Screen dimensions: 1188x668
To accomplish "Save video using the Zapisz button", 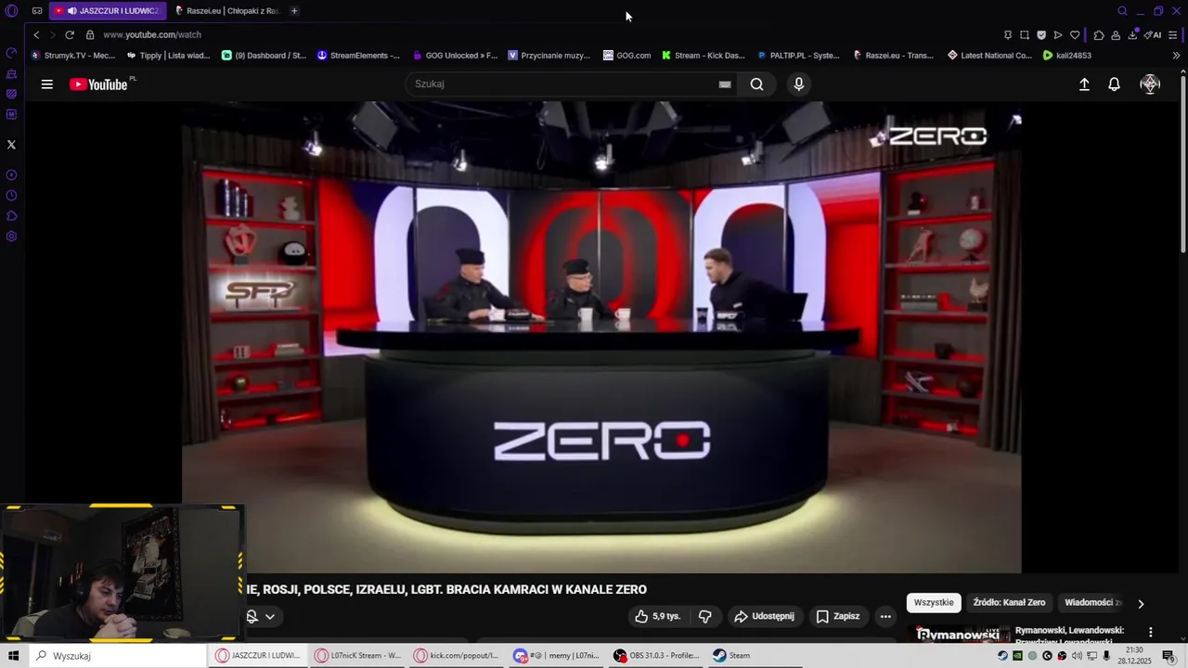I will point(838,616).
